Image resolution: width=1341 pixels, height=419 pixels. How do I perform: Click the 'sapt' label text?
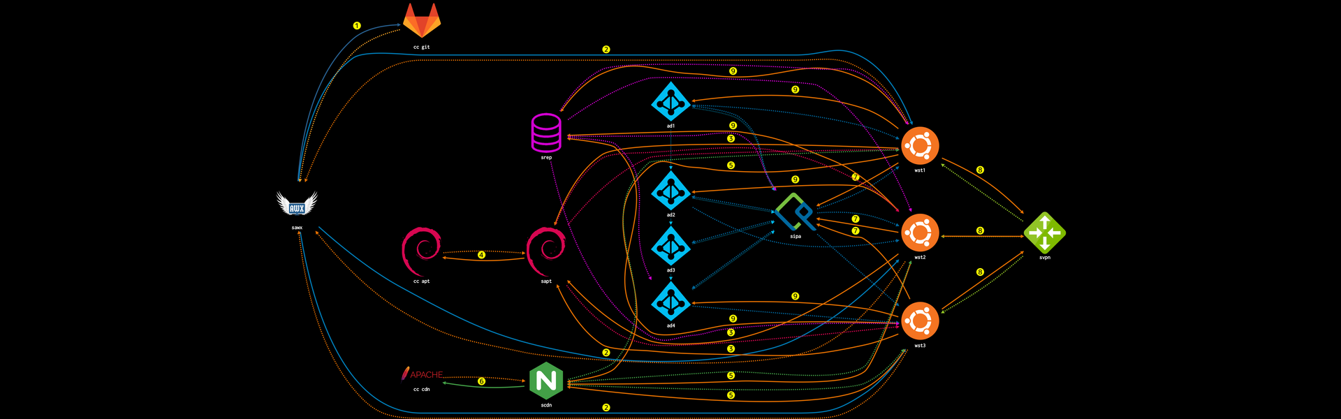546,281
